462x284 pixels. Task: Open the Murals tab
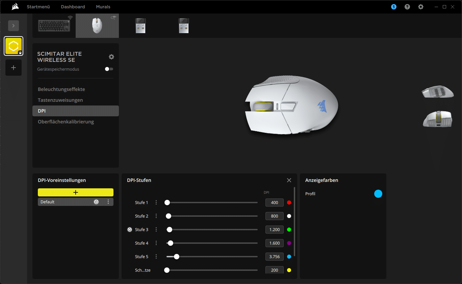[x=103, y=7]
